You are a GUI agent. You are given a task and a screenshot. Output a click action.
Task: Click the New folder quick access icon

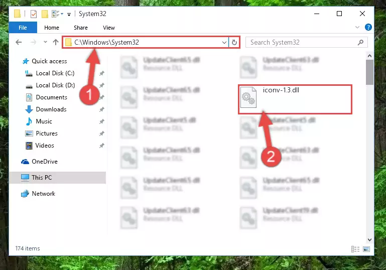coord(45,14)
